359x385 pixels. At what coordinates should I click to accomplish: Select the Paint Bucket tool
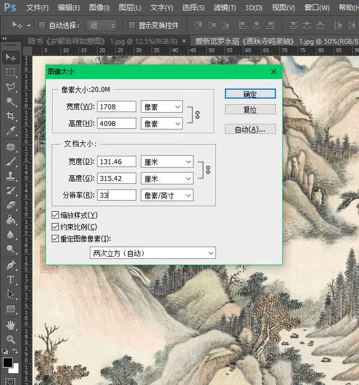pos(11,220)
